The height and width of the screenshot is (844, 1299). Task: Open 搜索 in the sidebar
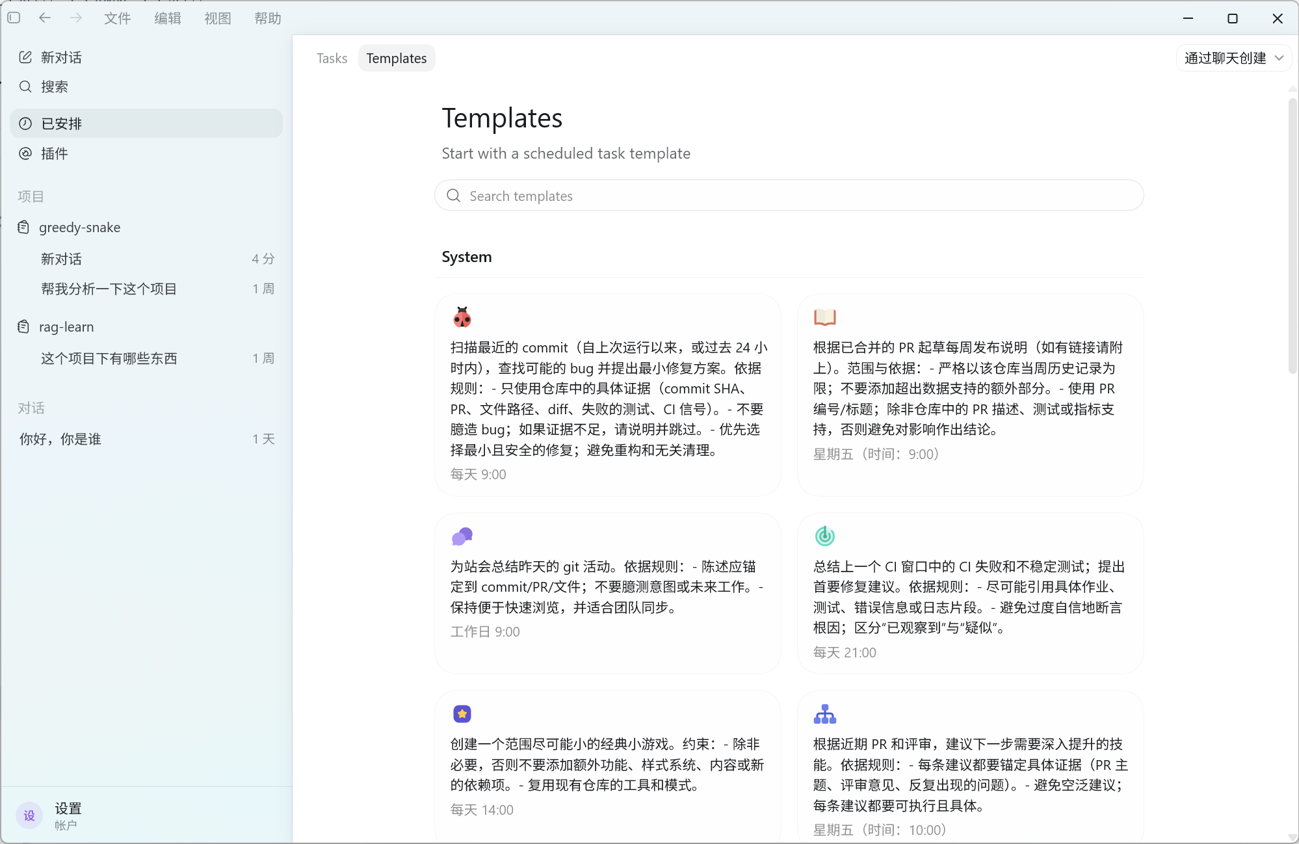click(146, 86)
